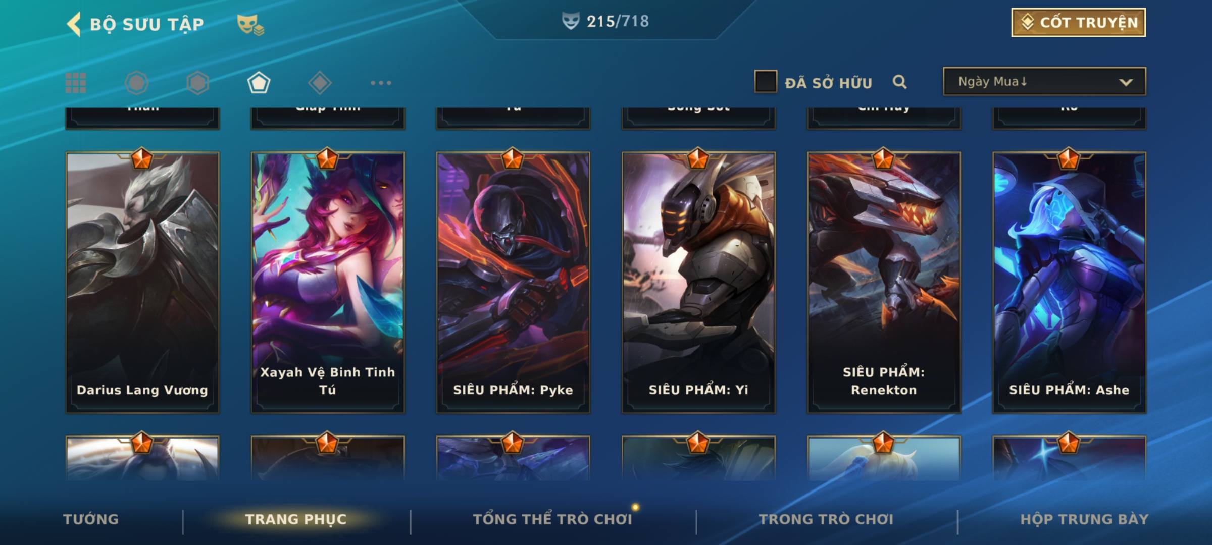
Task: Select the all-skins grid filter icon
Action: (76, 83)
